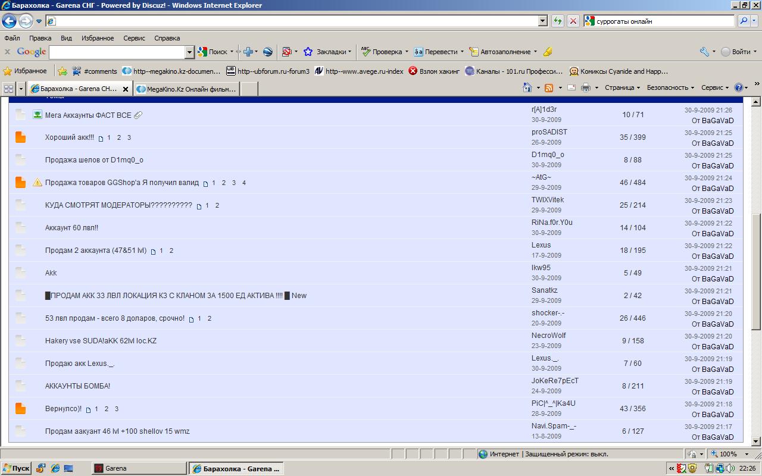Image resolution: width=762 pixels, height=476 pixels.
Task: Click Garena button in the taskbar
Action: [138, 468]
